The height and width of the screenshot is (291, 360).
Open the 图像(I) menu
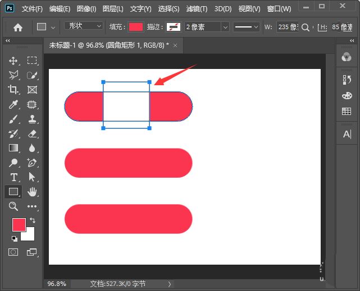tap(86, 9)
